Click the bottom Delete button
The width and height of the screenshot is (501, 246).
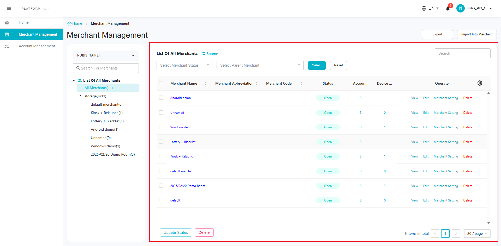pyautogui.click(x=204, y=232)
